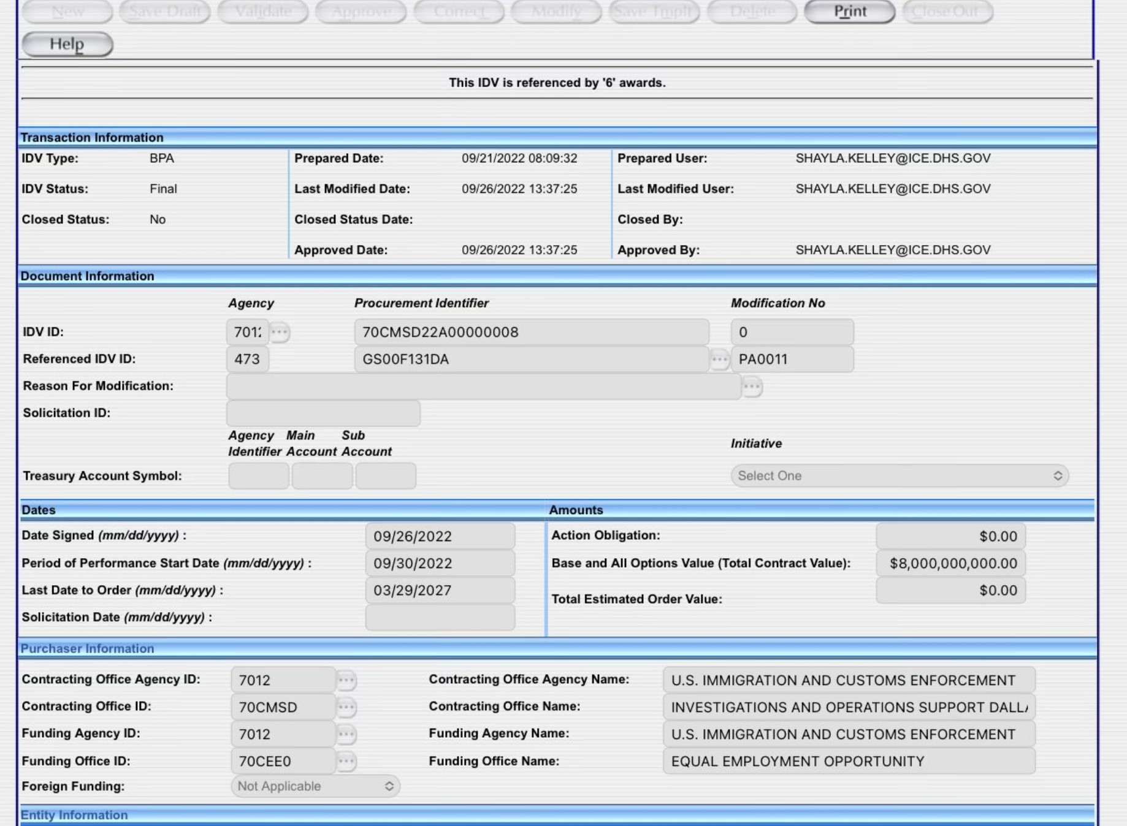Open the Initiative 'Select One' dropdown
This screenshot has height=826, width=1127.
899,476
